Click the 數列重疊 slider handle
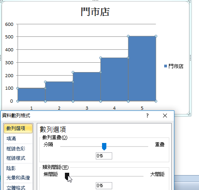Image resolution: width=199 pixels, height=190 pixels. 104,147
